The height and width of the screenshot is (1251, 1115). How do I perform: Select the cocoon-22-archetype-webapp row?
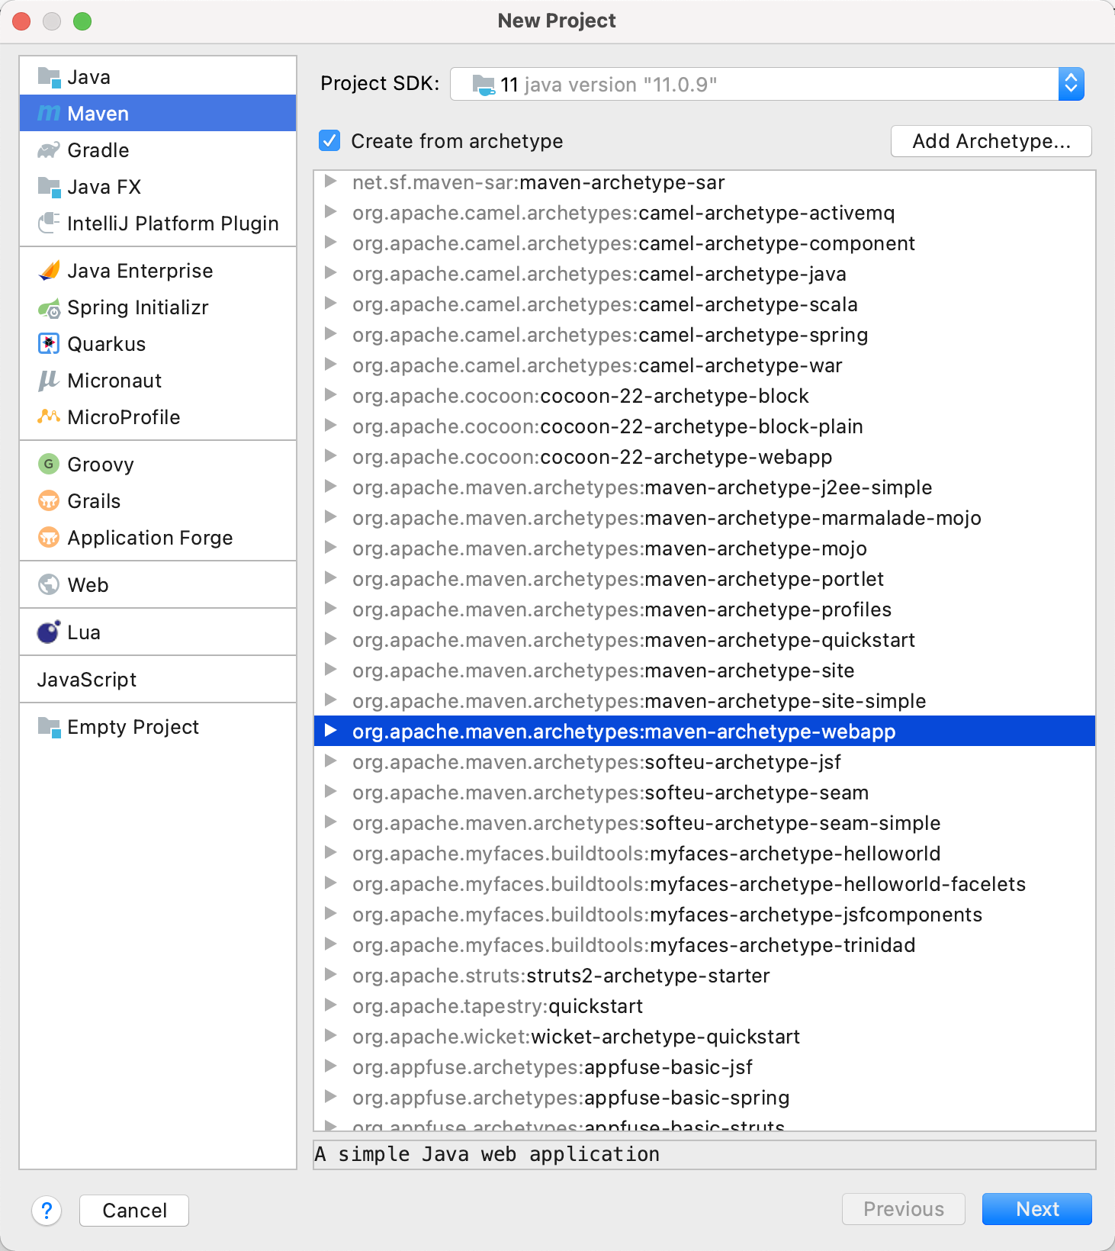[x=705, y=457]
